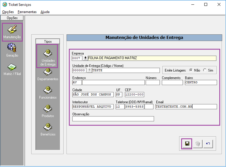Click the Observação field

113,119
